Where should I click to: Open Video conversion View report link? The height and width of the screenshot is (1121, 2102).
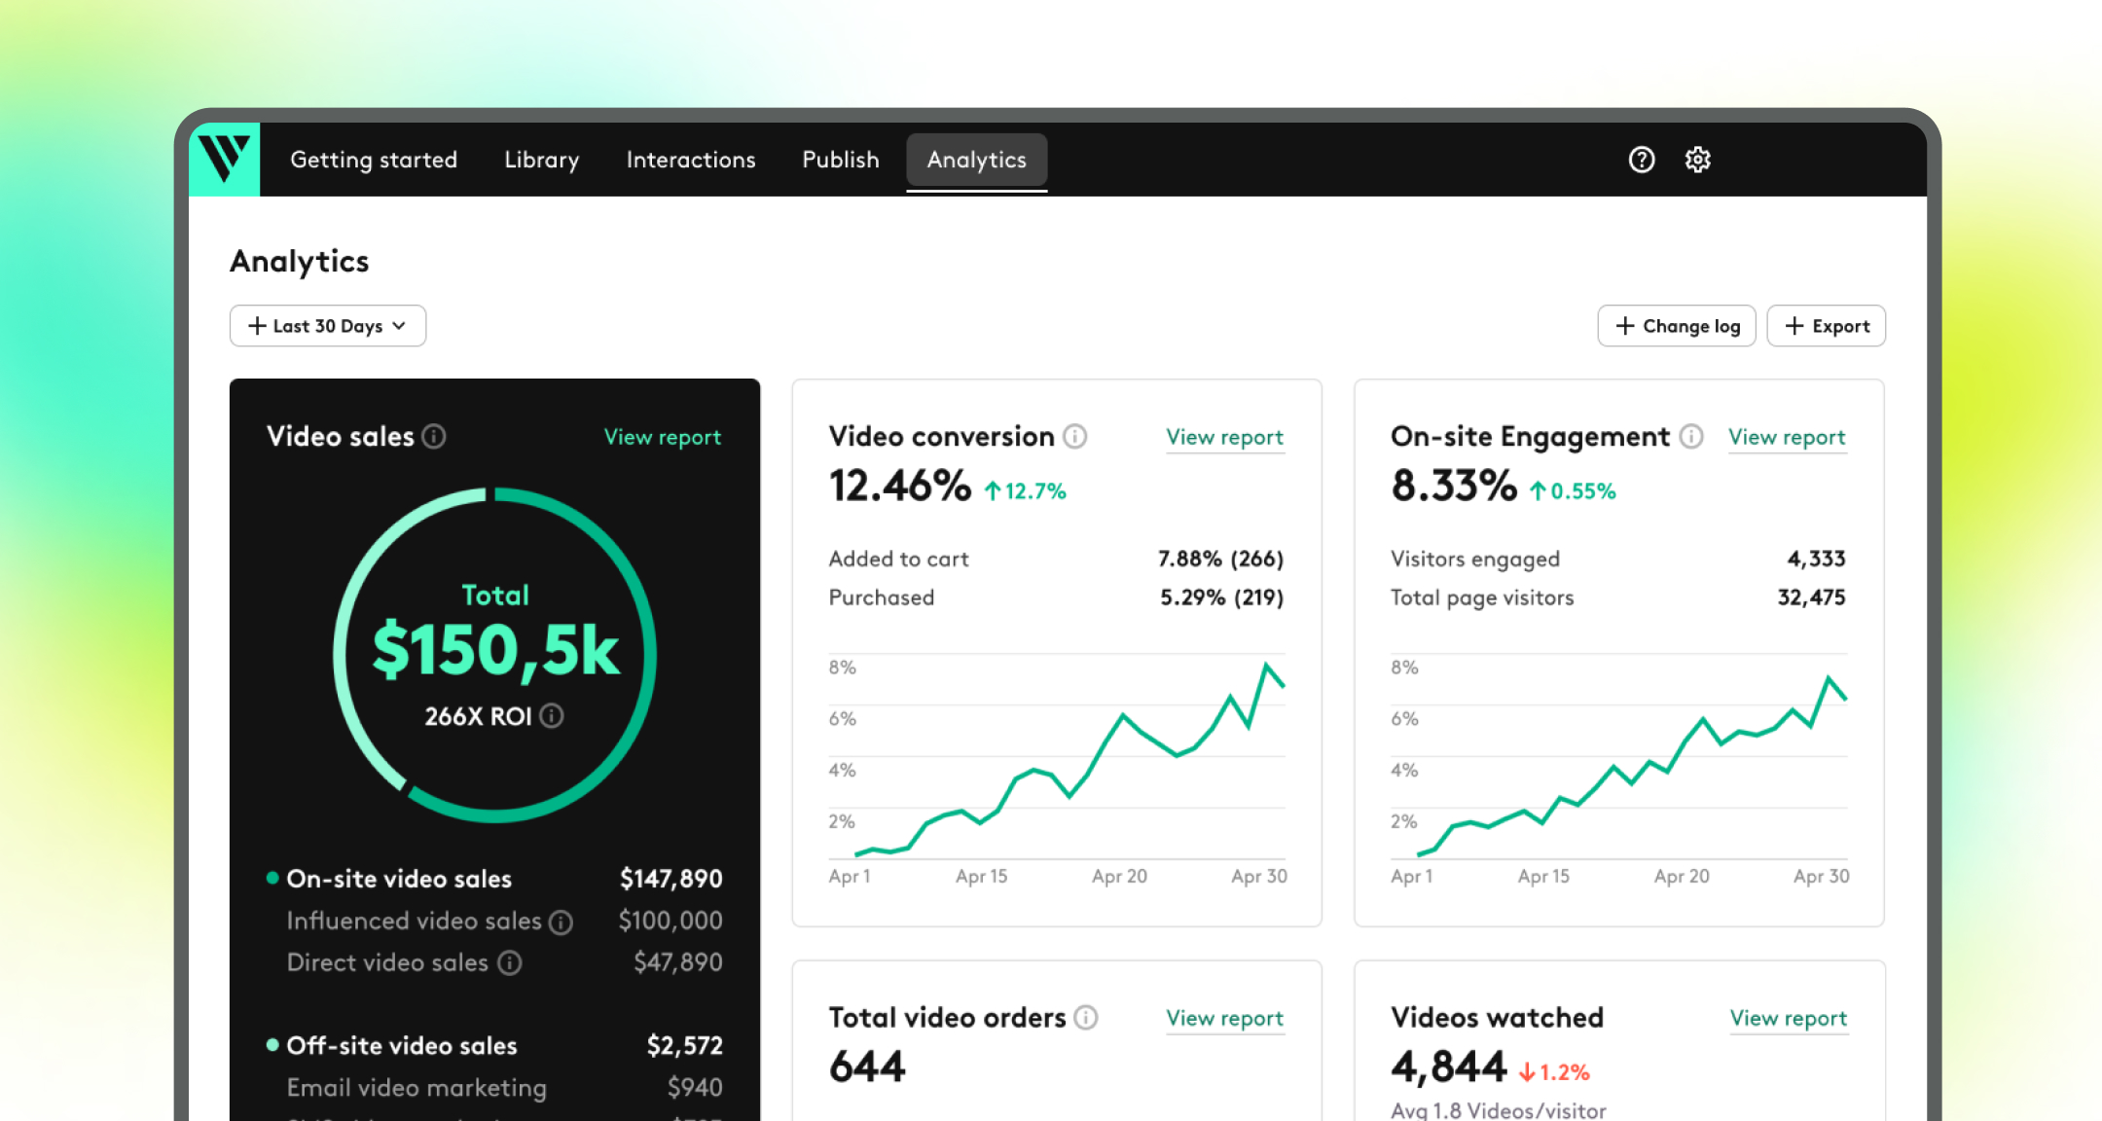click(x=1225, y=438)
